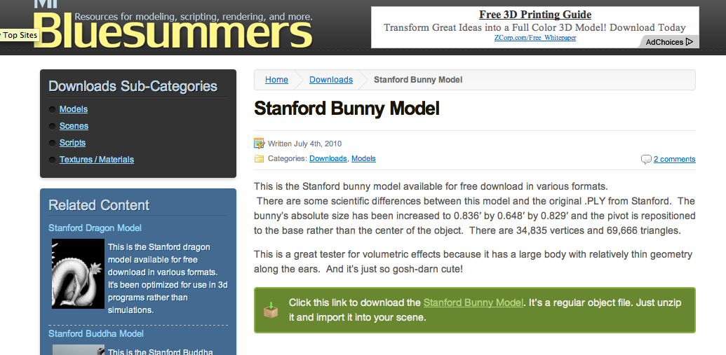
Task: Click the calendar icon beside the written date
Action: pos(259,144)
